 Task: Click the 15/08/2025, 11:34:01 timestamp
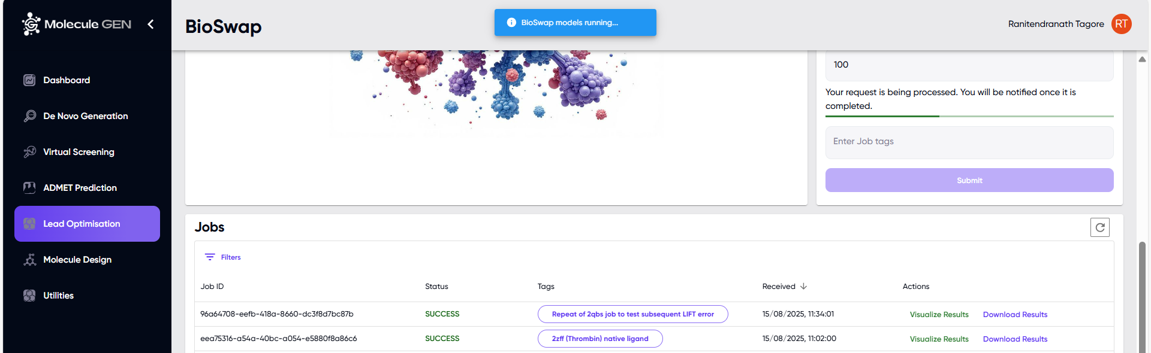(x=798, y=314)
